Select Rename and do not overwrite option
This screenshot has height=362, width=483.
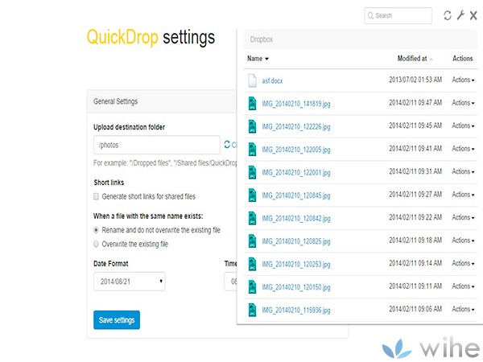[96, 230]
